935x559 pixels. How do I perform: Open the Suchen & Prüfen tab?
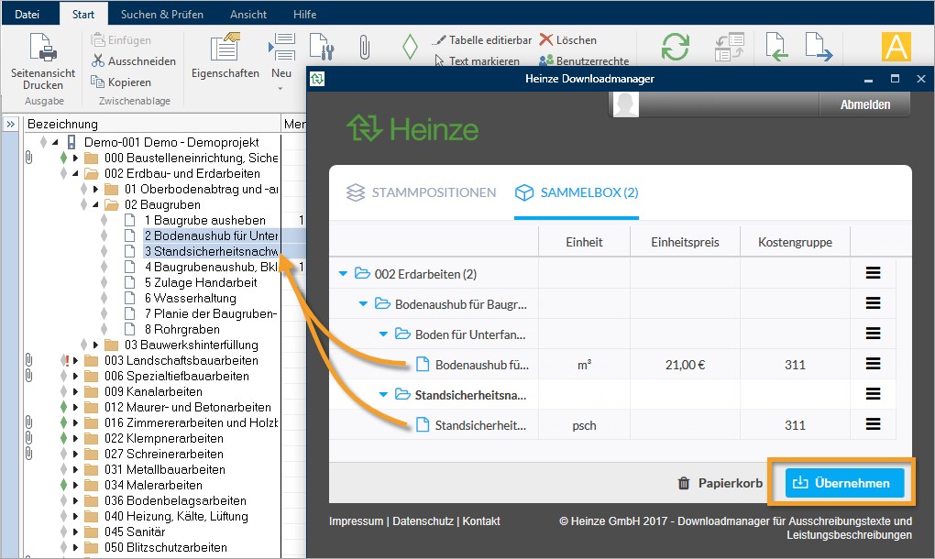coord(161,15)
